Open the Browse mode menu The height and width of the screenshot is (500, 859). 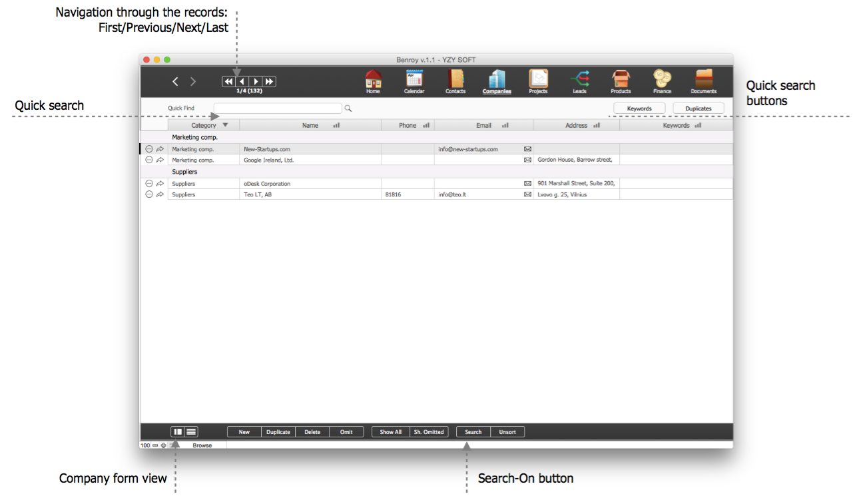tap(202, 445)
